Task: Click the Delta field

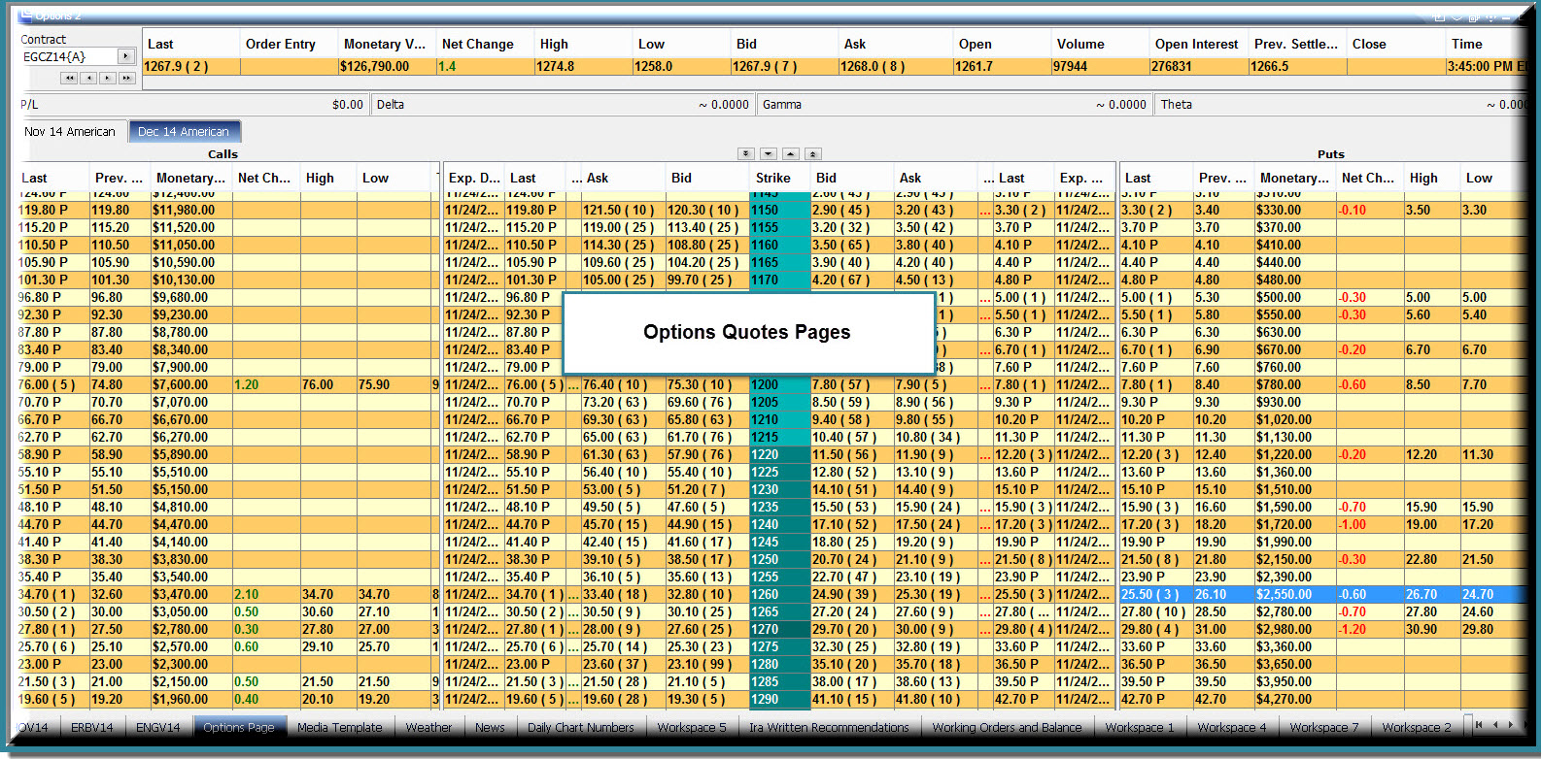Action: (564, 105)
